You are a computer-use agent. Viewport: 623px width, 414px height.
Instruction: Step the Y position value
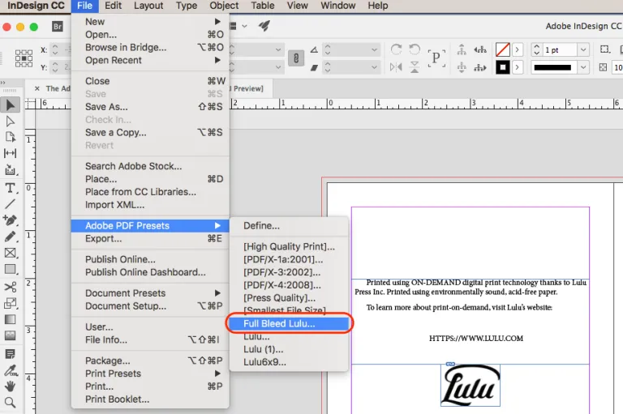(55, 67)
